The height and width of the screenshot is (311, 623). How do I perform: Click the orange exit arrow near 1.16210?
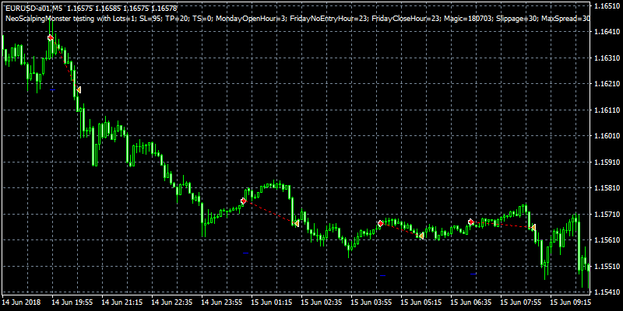click(79, 90)
